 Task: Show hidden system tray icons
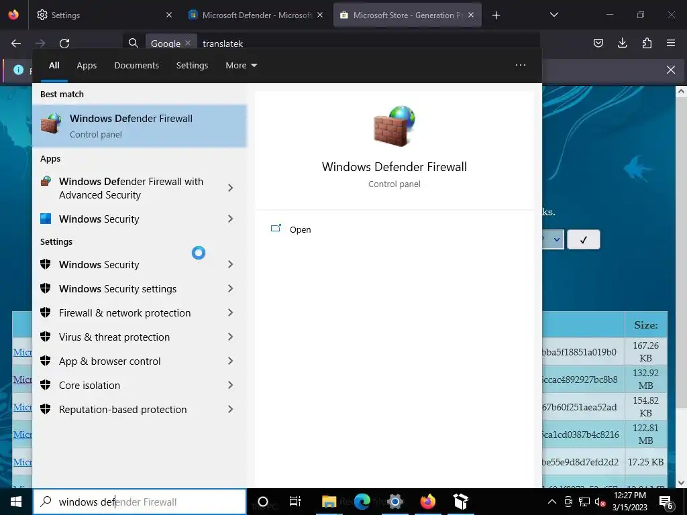[x=552, y=502]
